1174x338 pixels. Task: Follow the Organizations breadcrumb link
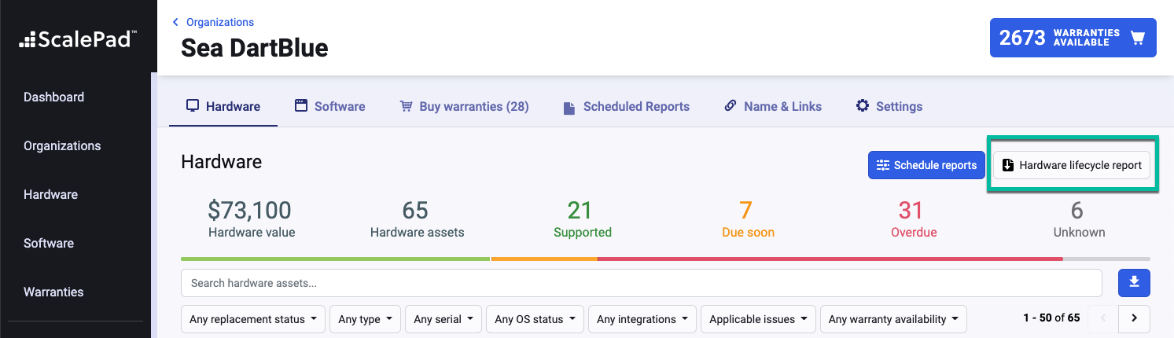point(220,22)
